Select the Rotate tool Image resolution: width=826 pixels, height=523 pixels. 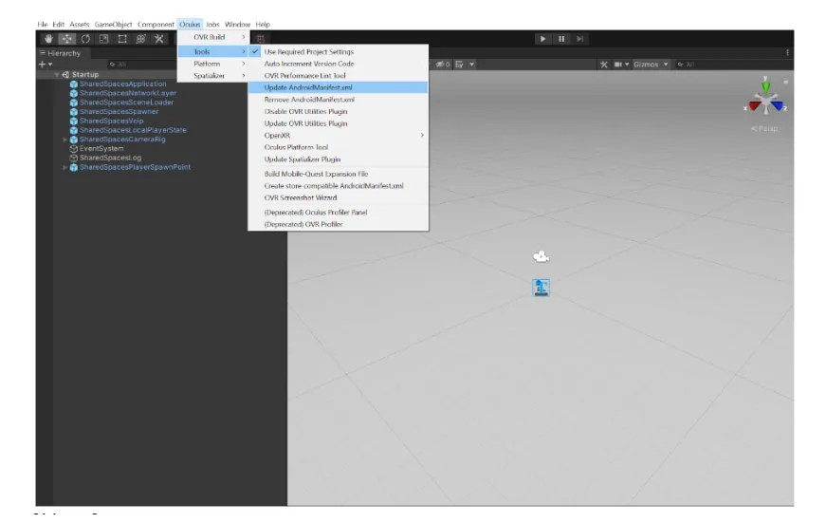(x=85, y=39)
